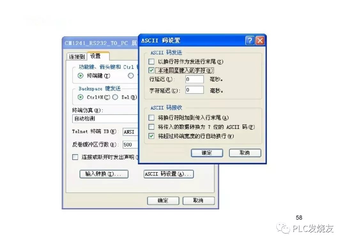Open the 终端仿真 自动检测 dropdown

(x=105, y=118)
